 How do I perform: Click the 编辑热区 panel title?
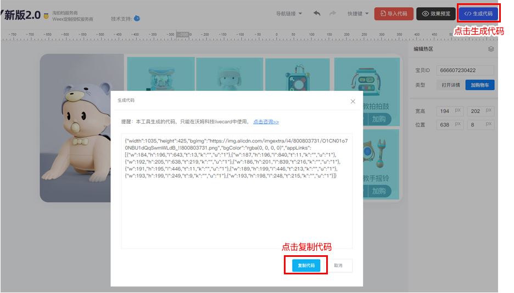pos(423,49)
